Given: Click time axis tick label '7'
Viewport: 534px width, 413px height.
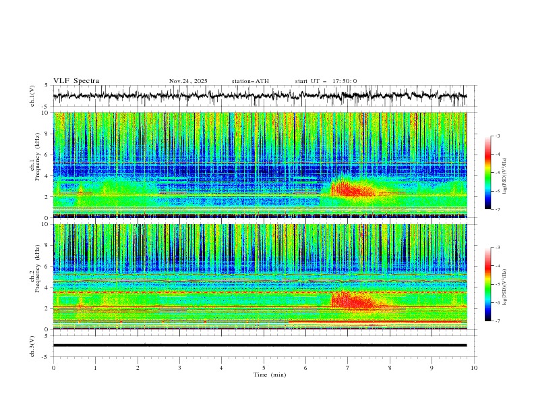Looking at the screenshot, I should point(348,368).
